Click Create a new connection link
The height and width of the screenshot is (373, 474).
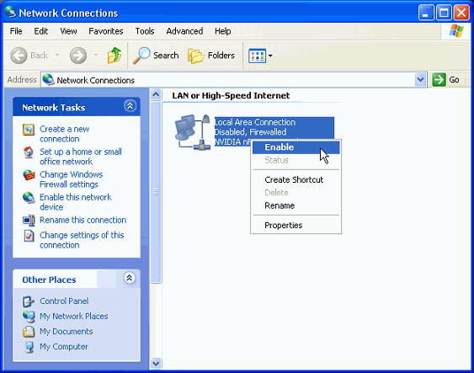[64, 134]
